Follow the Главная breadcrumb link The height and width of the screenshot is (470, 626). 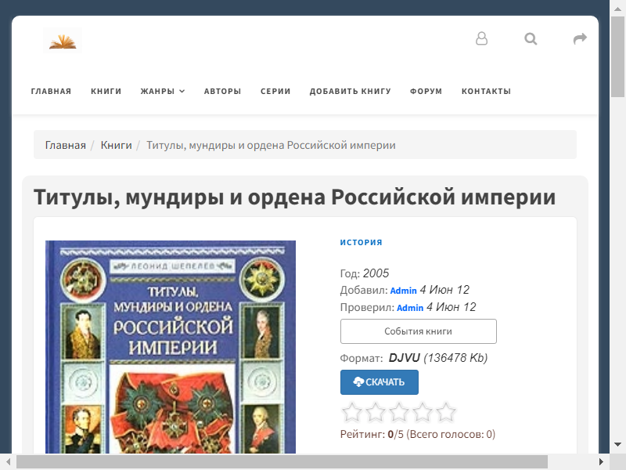click(x=66, y=145)
